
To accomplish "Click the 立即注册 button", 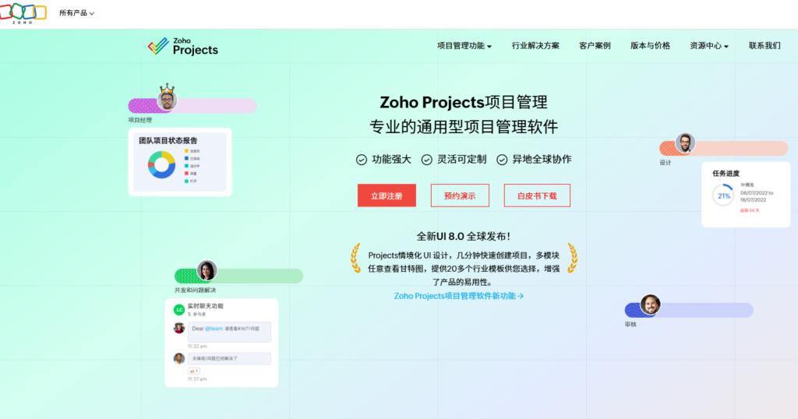I will click(x=387, y=195).
